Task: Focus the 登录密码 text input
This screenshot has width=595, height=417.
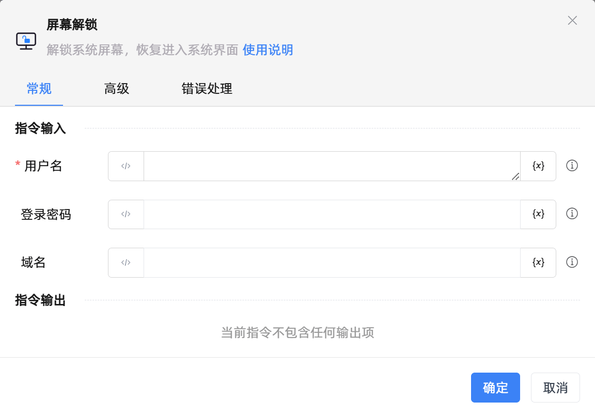Action: [x=332, y=214]
